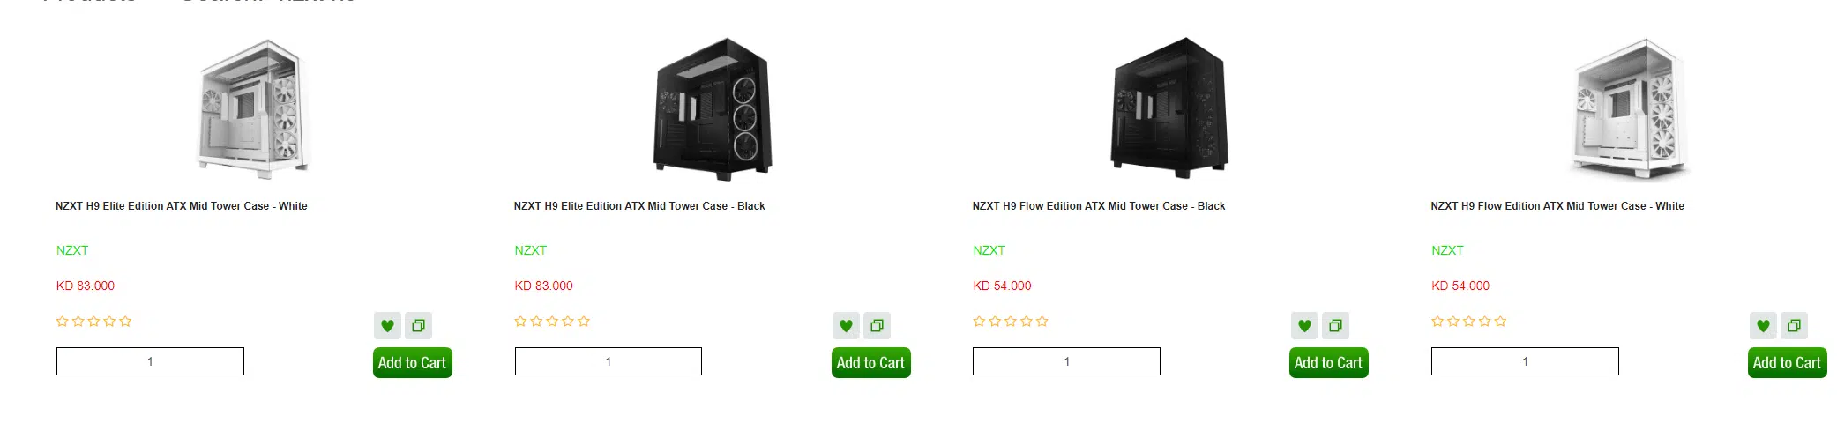Viewport: 1837px width, 438px height.
Task: Add H9 Flow Black to wishlist
Action: (1304, 326)
